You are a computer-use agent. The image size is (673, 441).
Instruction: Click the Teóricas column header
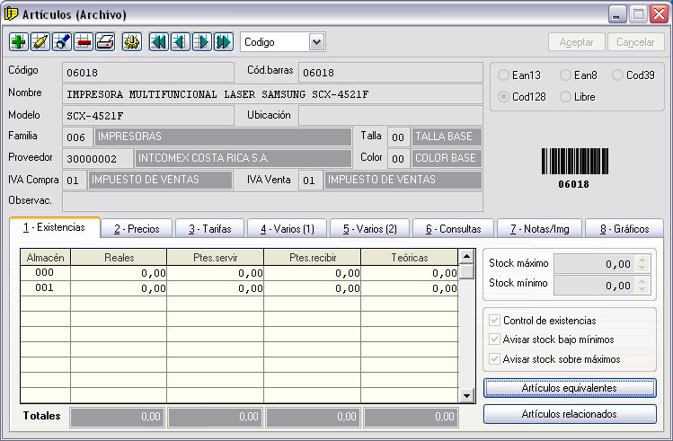[x=410, y=258]
